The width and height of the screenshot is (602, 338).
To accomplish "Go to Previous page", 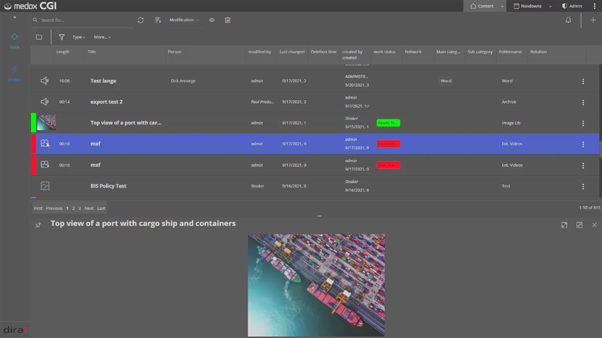I will pyautogui.click(x=54, y=208).
